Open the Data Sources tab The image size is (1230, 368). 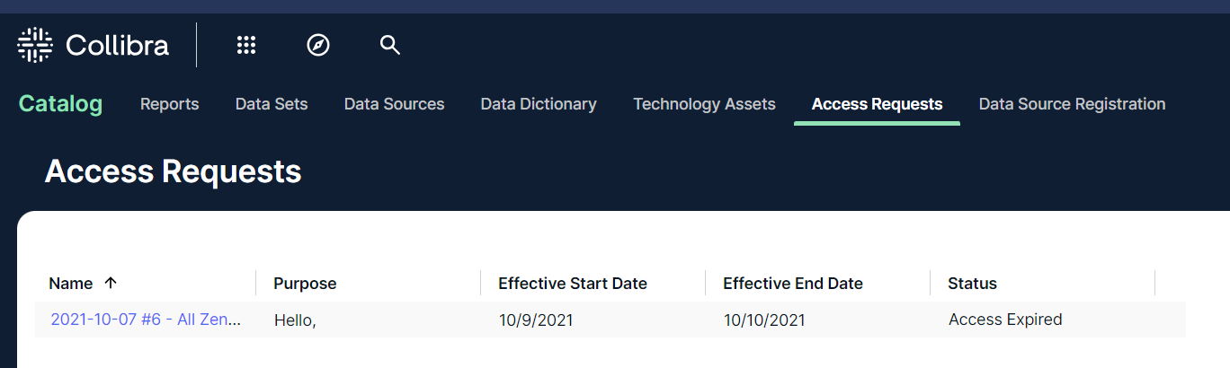(x=394, y=104)
